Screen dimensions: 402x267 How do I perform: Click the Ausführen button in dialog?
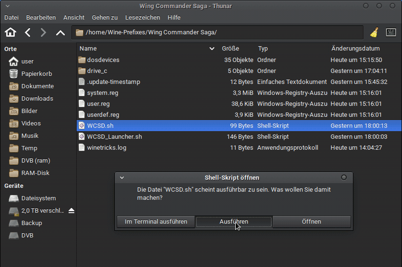234,222
